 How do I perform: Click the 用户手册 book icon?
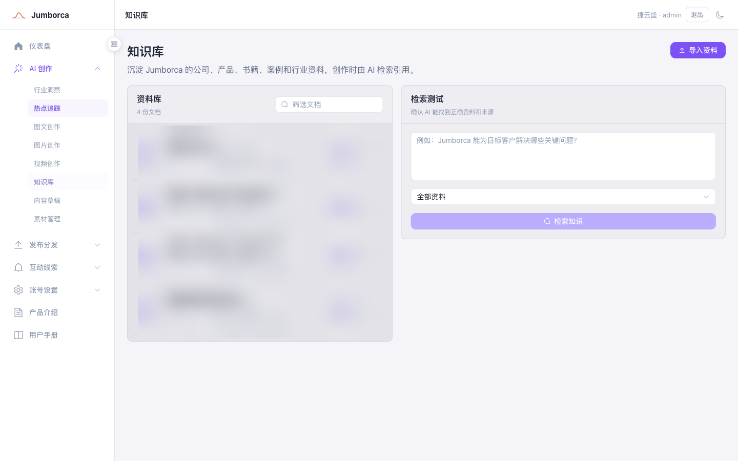(x=18, y=335)
